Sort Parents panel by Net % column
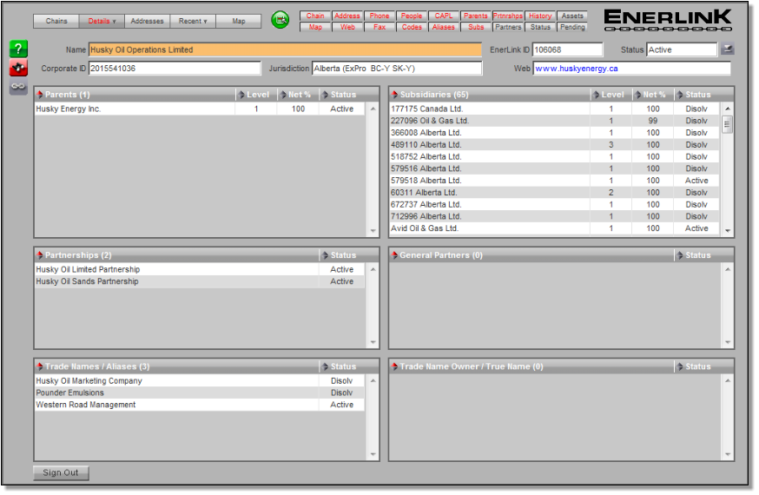 (x=298, y=95)
